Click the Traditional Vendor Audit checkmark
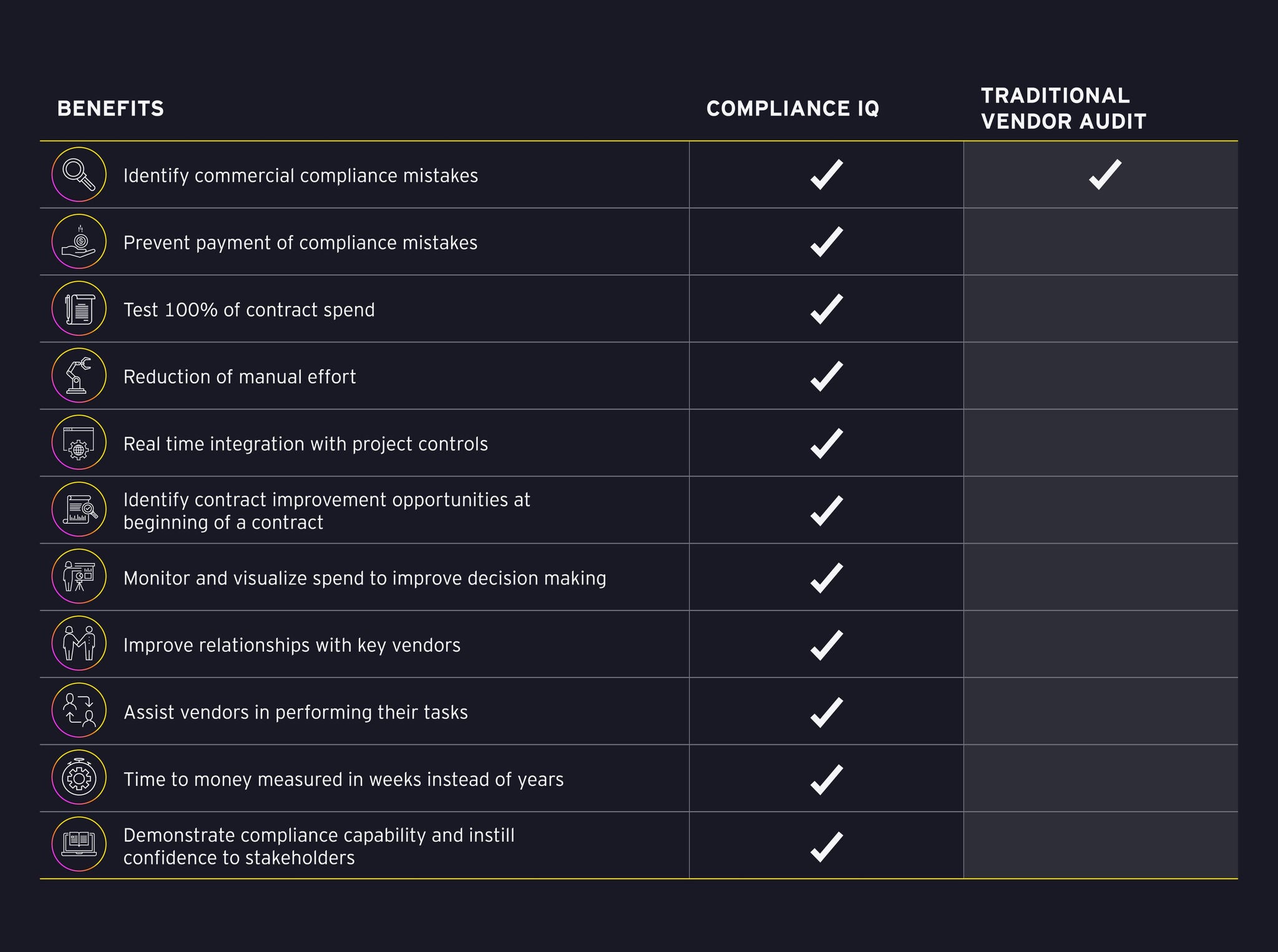 pos(1105,175)
